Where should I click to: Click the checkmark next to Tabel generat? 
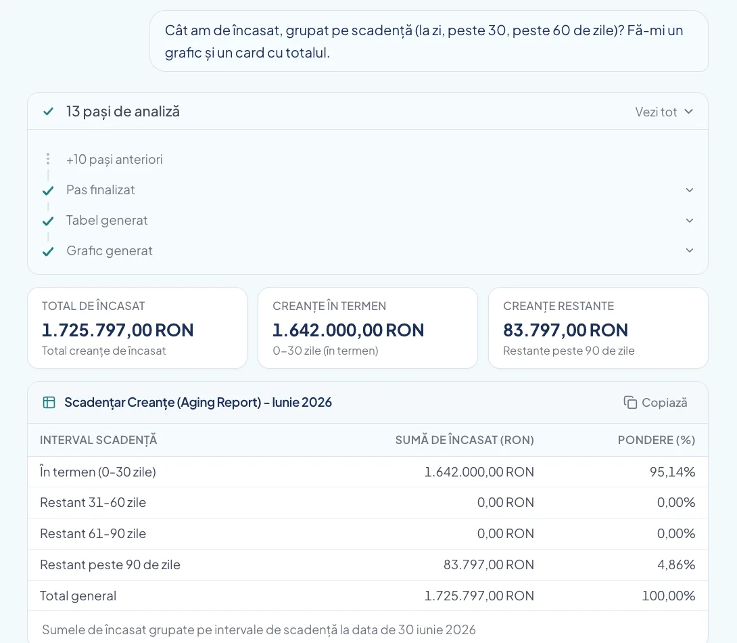(x=48, y=221)
